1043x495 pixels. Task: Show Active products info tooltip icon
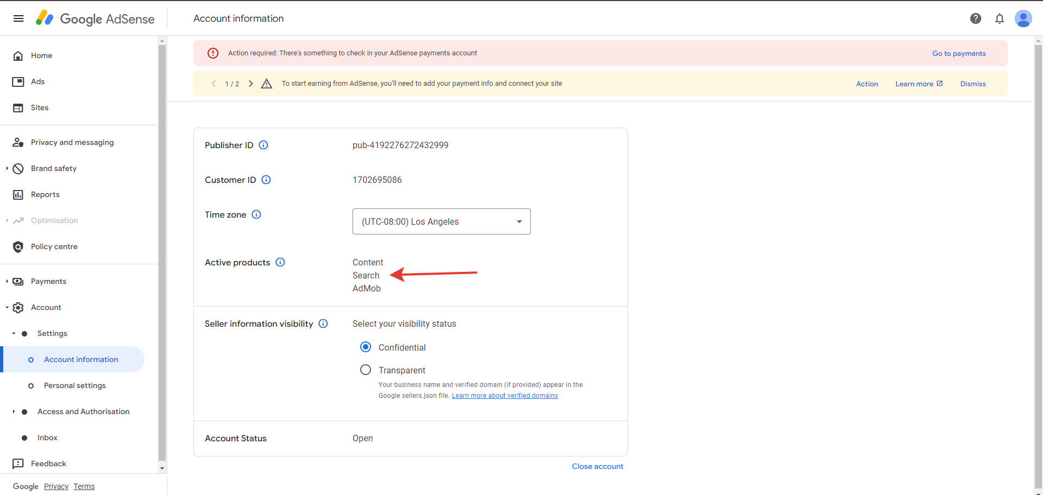(280, 262)
